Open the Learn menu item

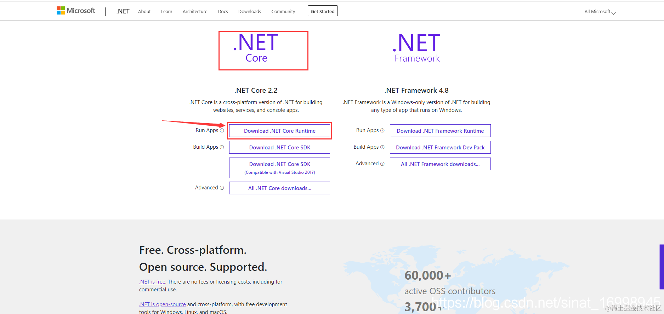(x=166, y=12)
